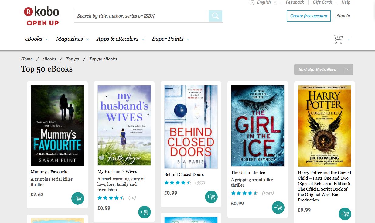Expand the cart dropdown arrow
The image size is (375, 223).
click(x=349, y=39)
